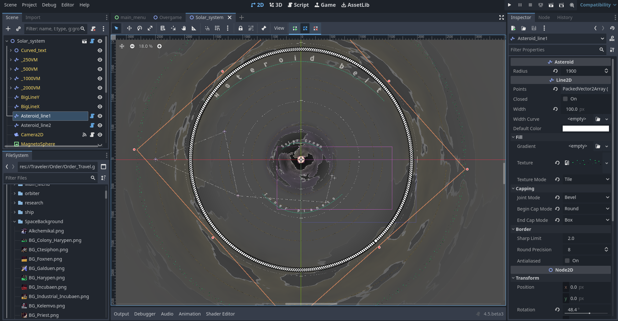This screenshot has height=321, width=618.
Task: Load Width Curve resource folder icon
Action: point(598,119)
